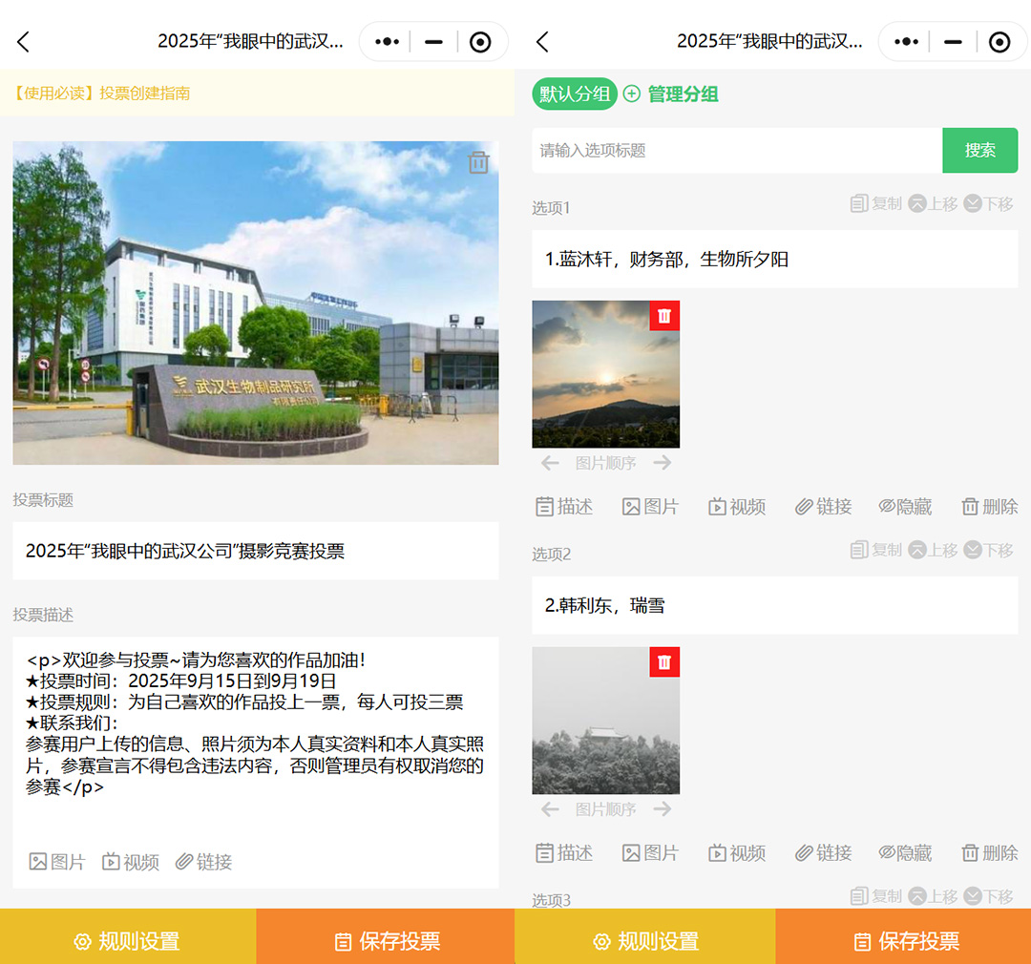Shift the sunset image order to the right

[x=663, y=463]
